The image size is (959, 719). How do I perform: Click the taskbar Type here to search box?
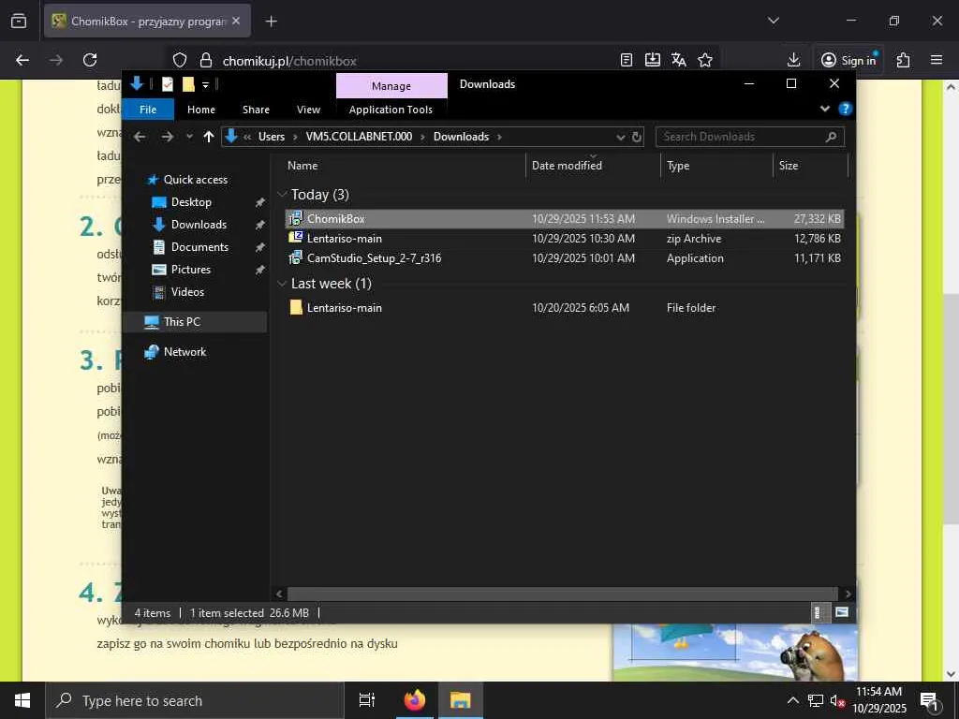click(x=195, y=700)
